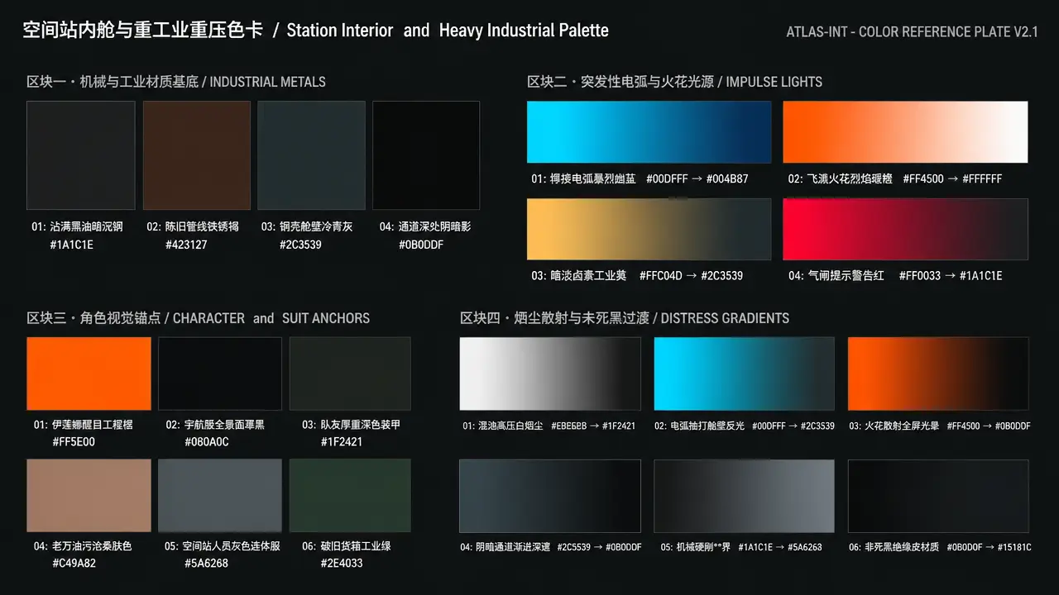This screenshot has height=595, width=1059.
Task: Click the #EBE6E6 to #1F2421 smoke gradient
Action: coord(550,374)
